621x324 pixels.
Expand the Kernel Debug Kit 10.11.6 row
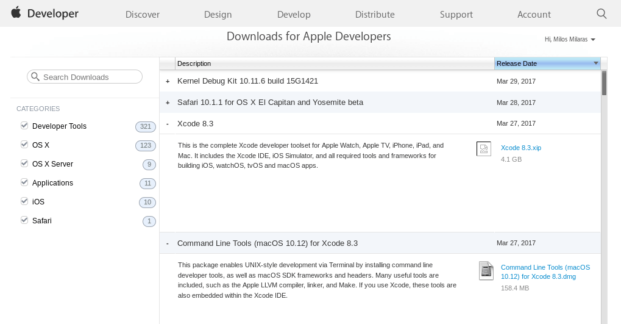click(168, 81)
